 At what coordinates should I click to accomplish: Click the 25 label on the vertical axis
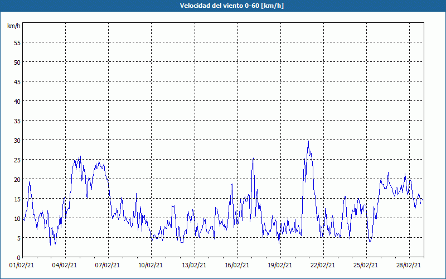17,160
